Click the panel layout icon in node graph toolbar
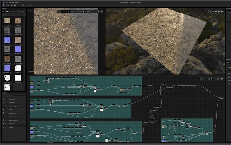 [222, 79]
